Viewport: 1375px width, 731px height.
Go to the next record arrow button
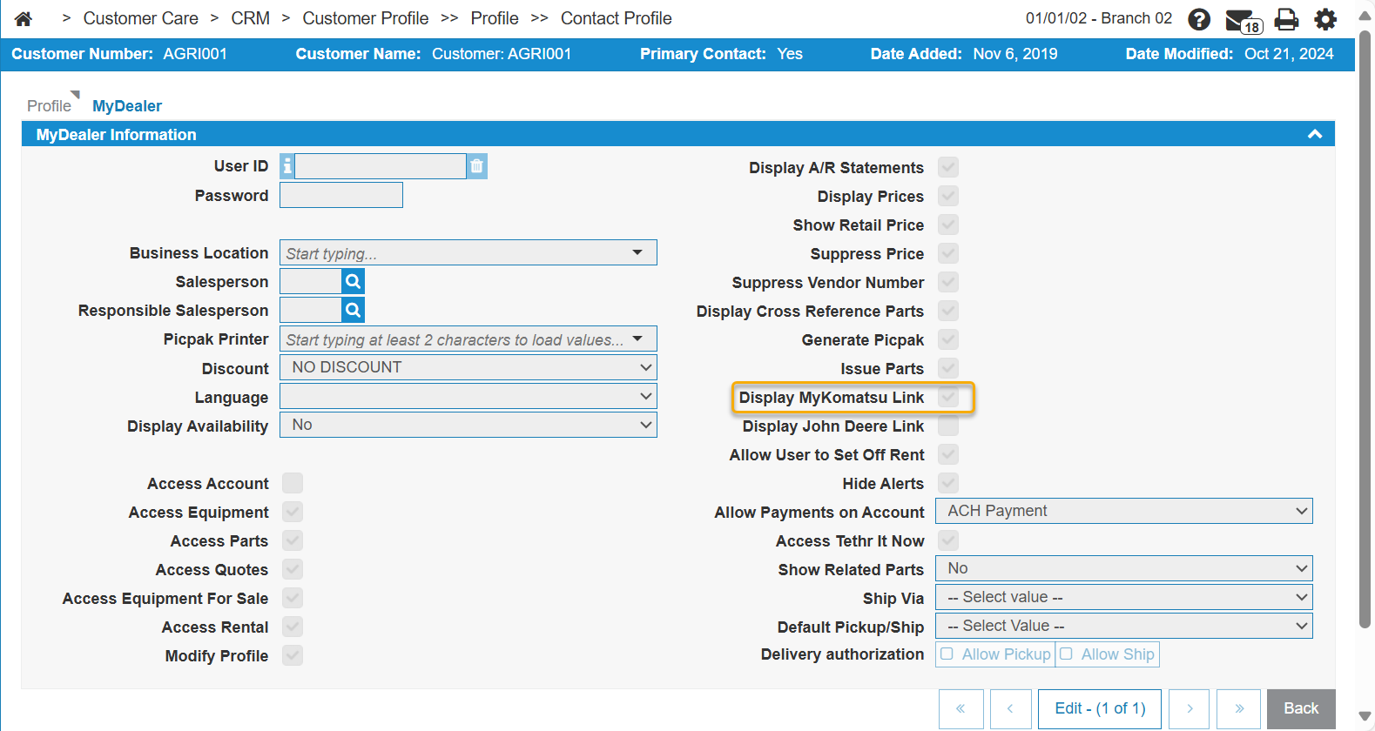coord(1190,708)
